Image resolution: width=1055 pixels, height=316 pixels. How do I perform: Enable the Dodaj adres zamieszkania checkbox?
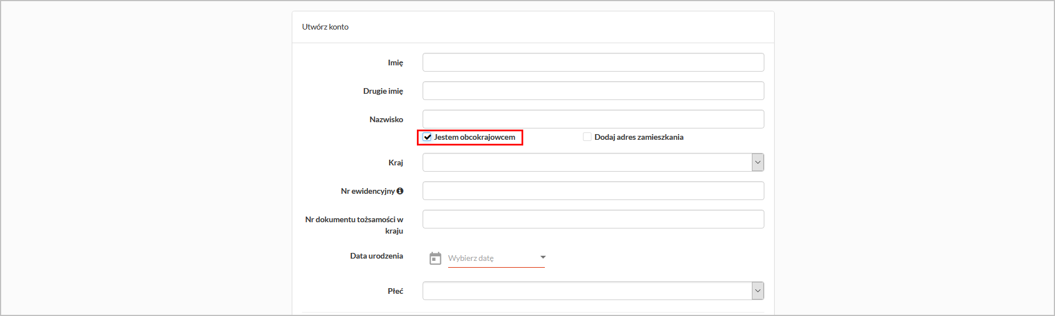click(x=587, y=137)
